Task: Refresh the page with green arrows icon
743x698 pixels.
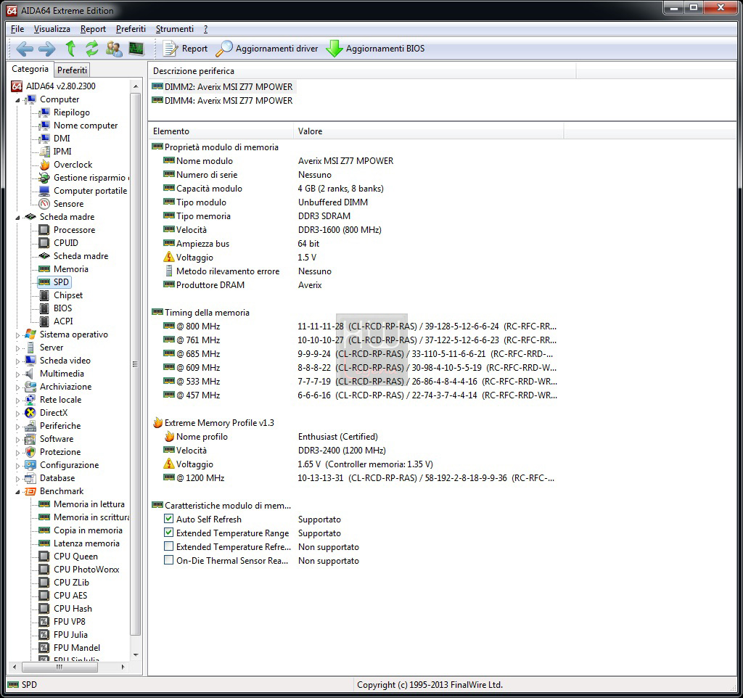Action: [x=91, y=49]
